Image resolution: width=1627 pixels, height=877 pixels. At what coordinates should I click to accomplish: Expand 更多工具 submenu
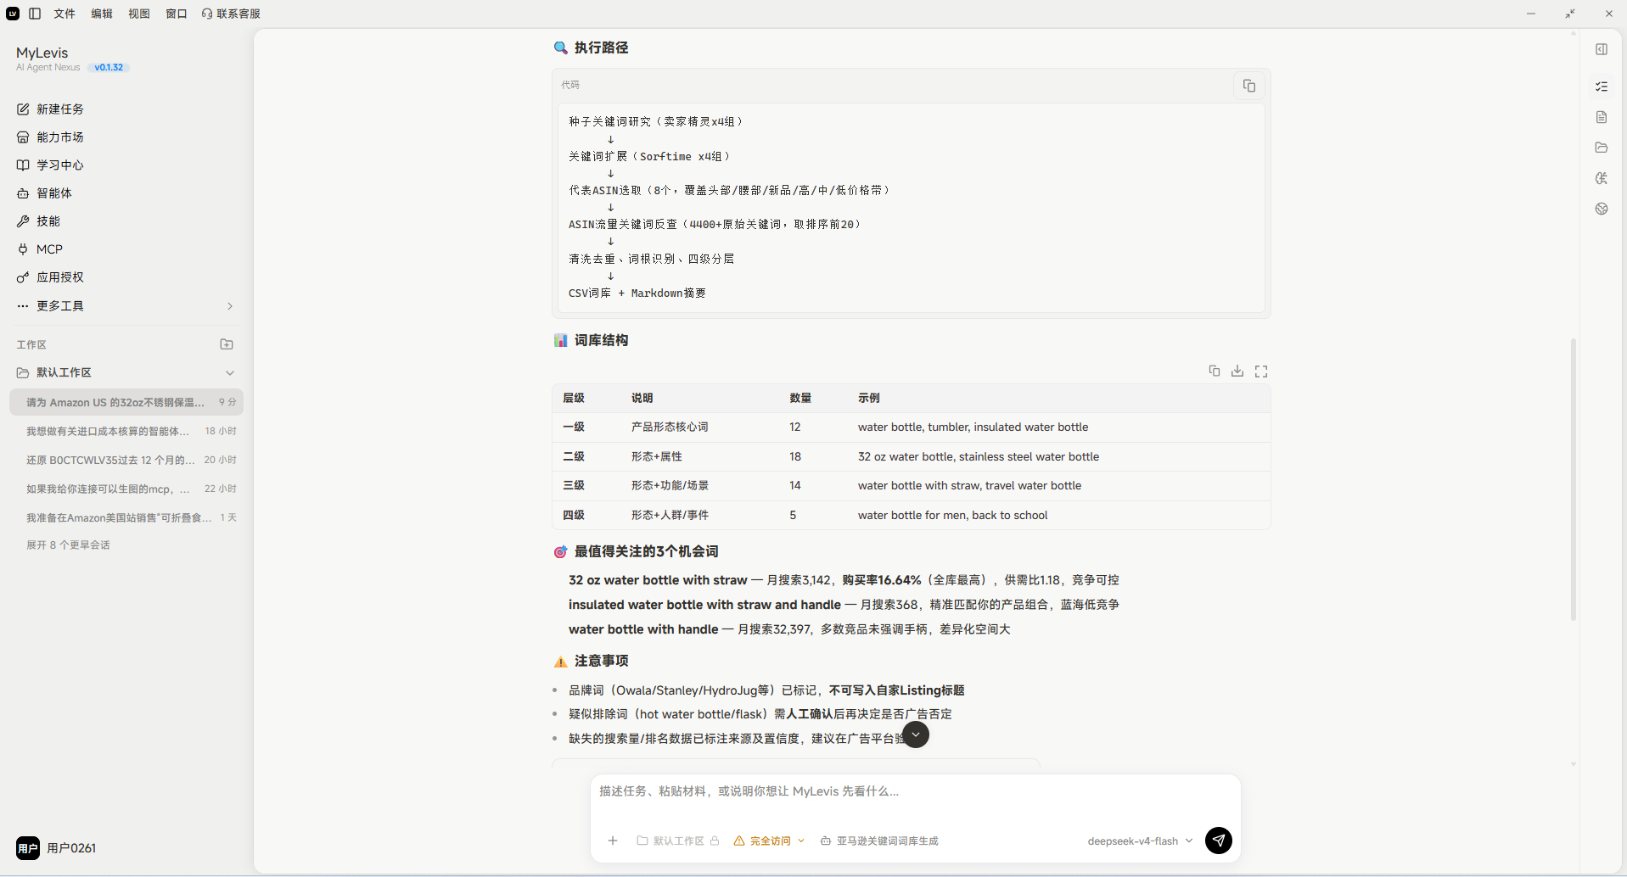click(126, 305)
